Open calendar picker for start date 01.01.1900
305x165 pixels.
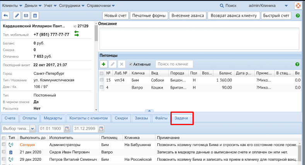click(x=67, y=129)
